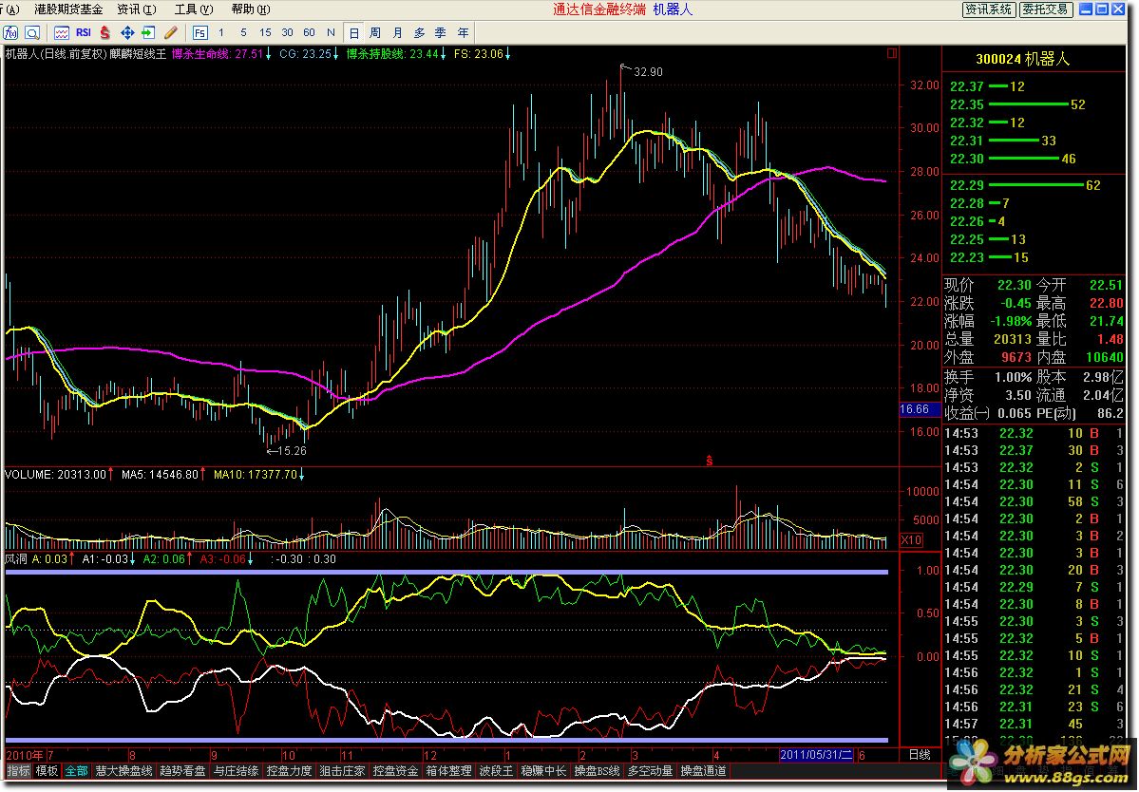Select the 操盘BS线 indicator tab
This screenshot has height=792, width=1139.
coord(597,771)
